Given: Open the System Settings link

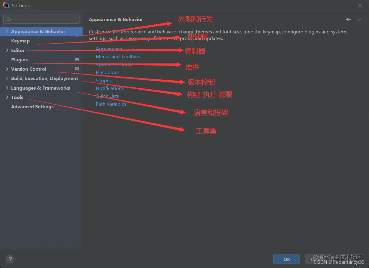Looking at the screenshot, I should (113, 64).
